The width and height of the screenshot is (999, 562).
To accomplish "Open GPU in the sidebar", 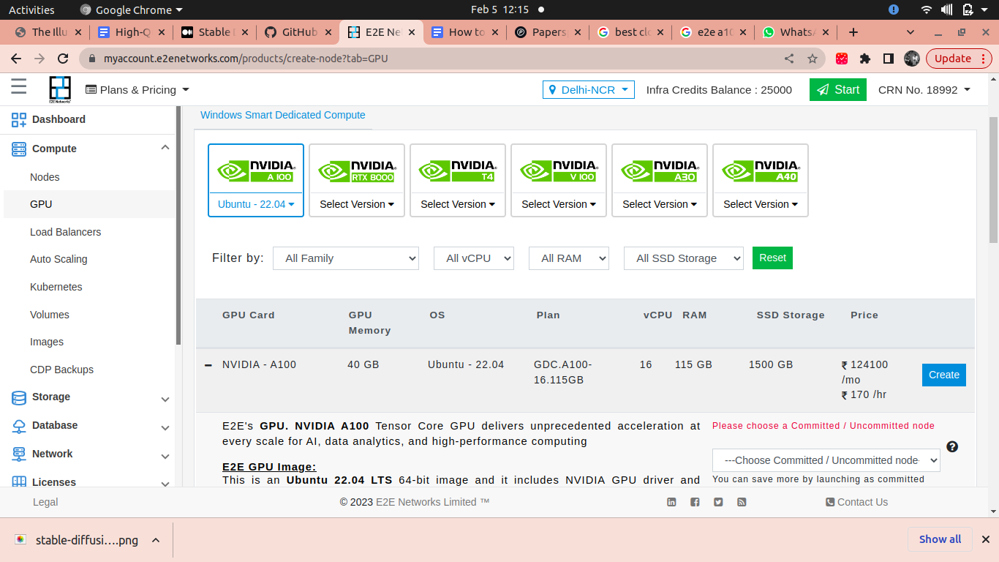I will [41, 204].
